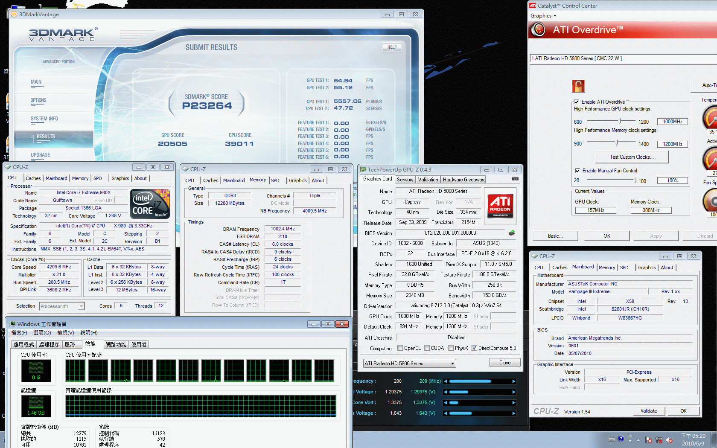Open the ATI Radeon HD 5800 adapter selector in Overdrive
This screenshot has height=448, width=717.
(624, 58)
